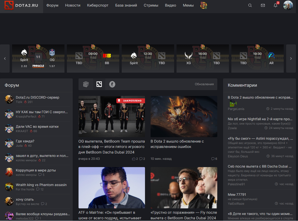This screenshot has height=221, width=298.
Task: Open the Nix об игре Nightfall comment
Action: pyautogui.click(x=260, y=119)
